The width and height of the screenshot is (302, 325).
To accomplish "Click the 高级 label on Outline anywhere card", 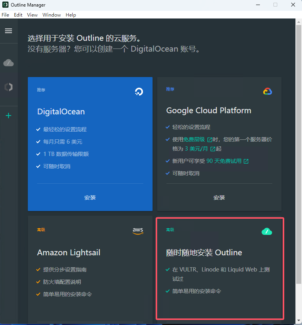I will [x=170, y=230].
